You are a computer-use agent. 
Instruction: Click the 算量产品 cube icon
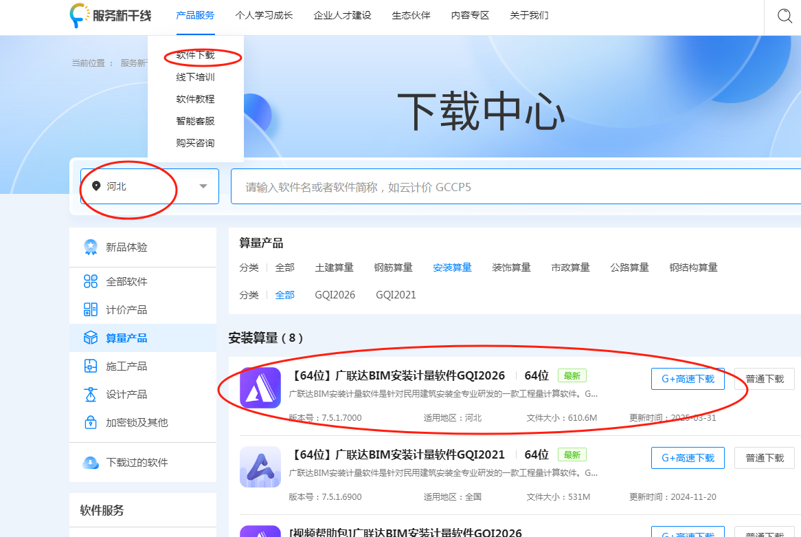point(91,338)
